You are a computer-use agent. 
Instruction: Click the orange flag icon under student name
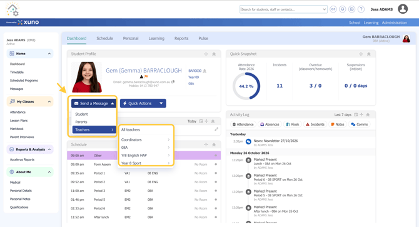(x=146, y=77)
